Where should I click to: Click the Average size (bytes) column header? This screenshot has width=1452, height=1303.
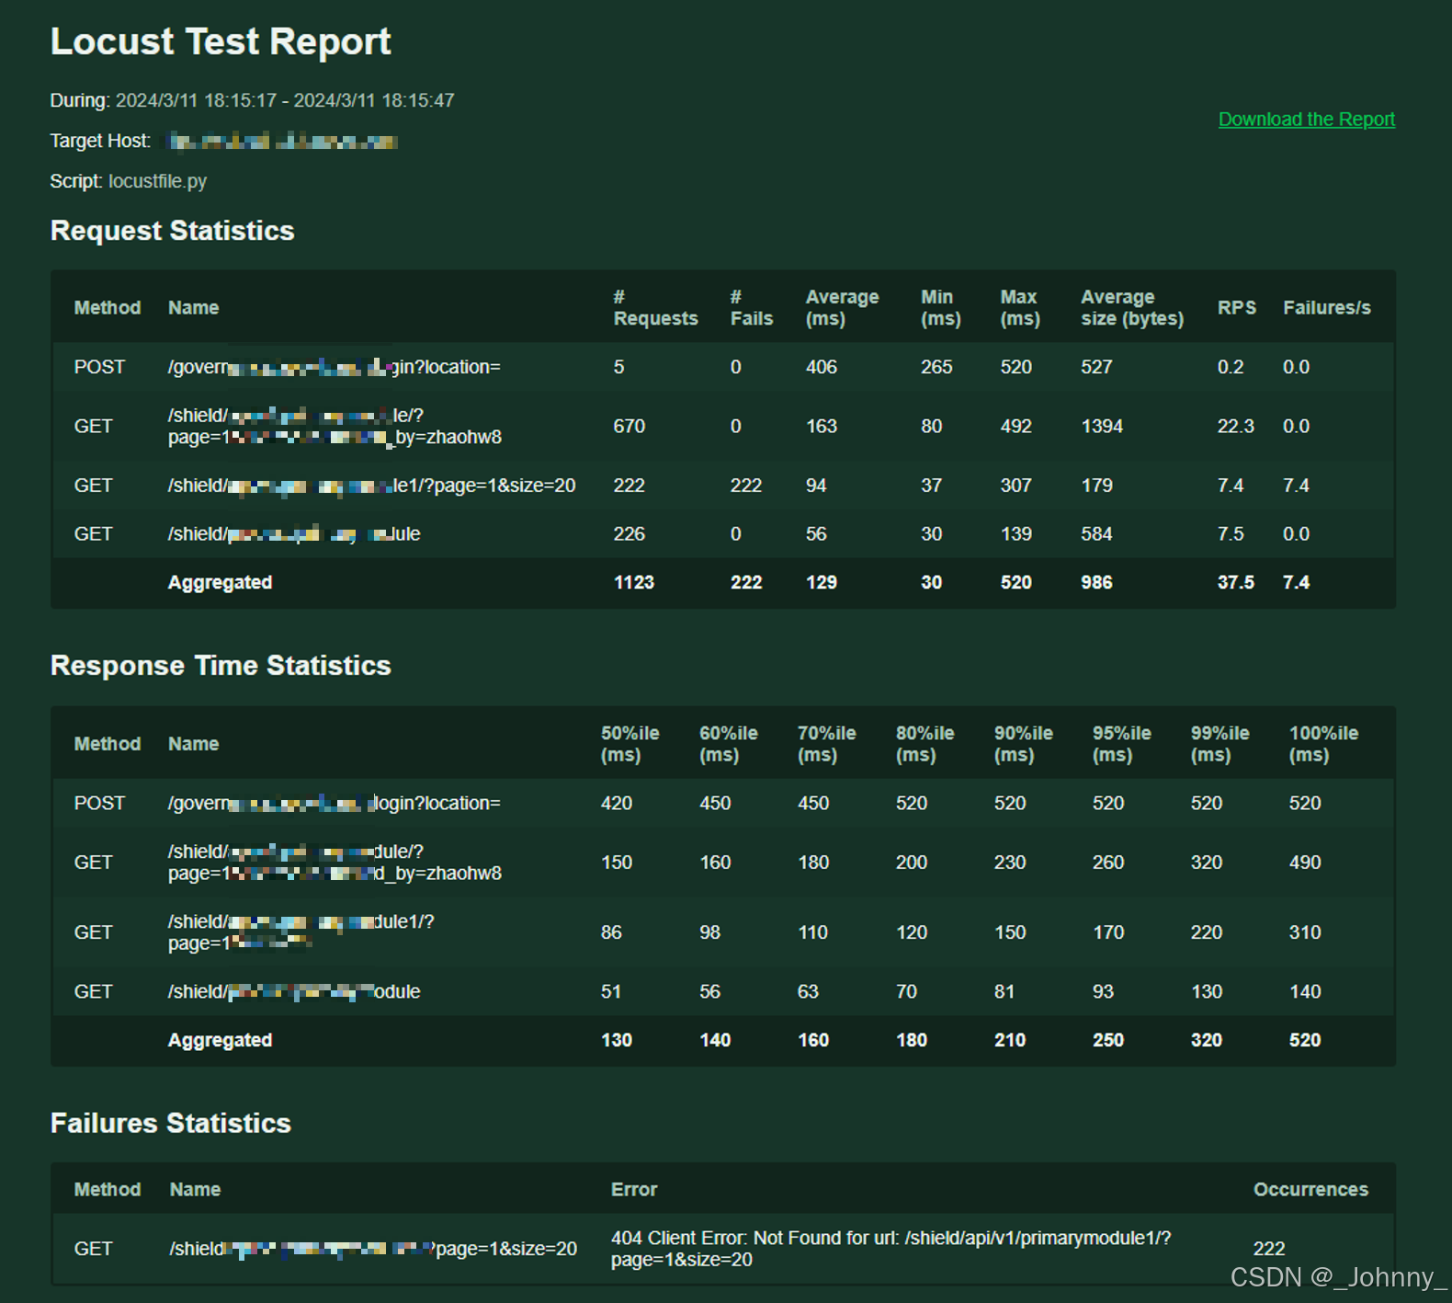pos(1131,308)
